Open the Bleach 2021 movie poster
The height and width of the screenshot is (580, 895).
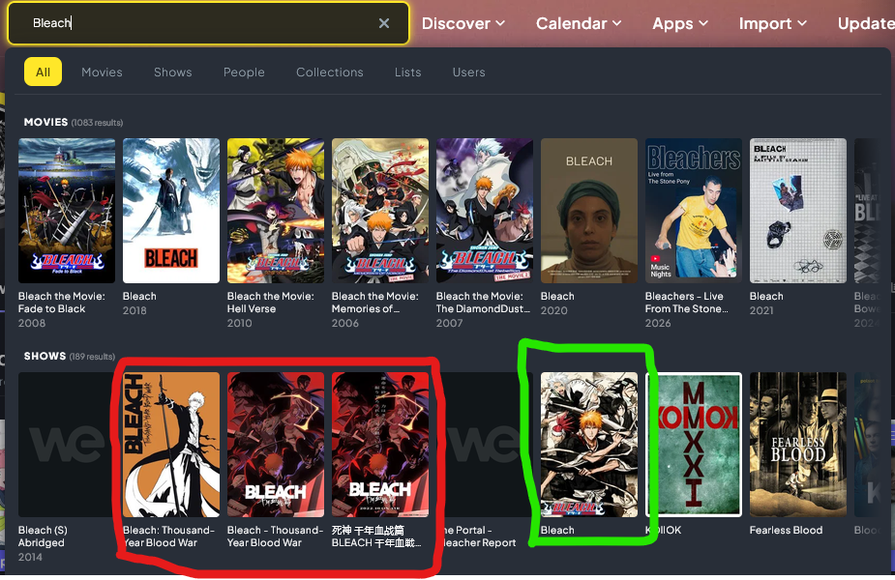coord(798,211)
